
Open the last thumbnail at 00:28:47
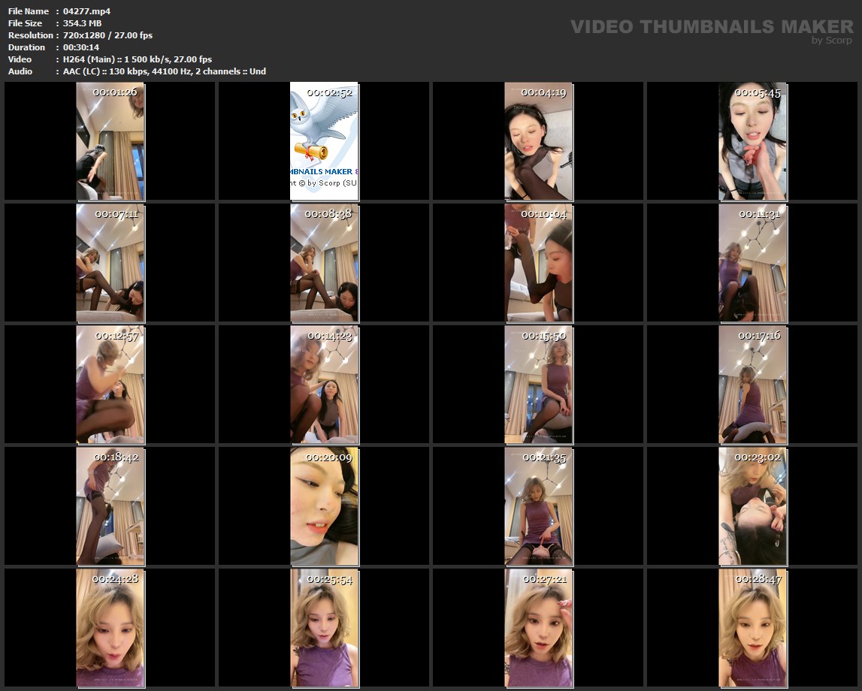click(752, 628)
